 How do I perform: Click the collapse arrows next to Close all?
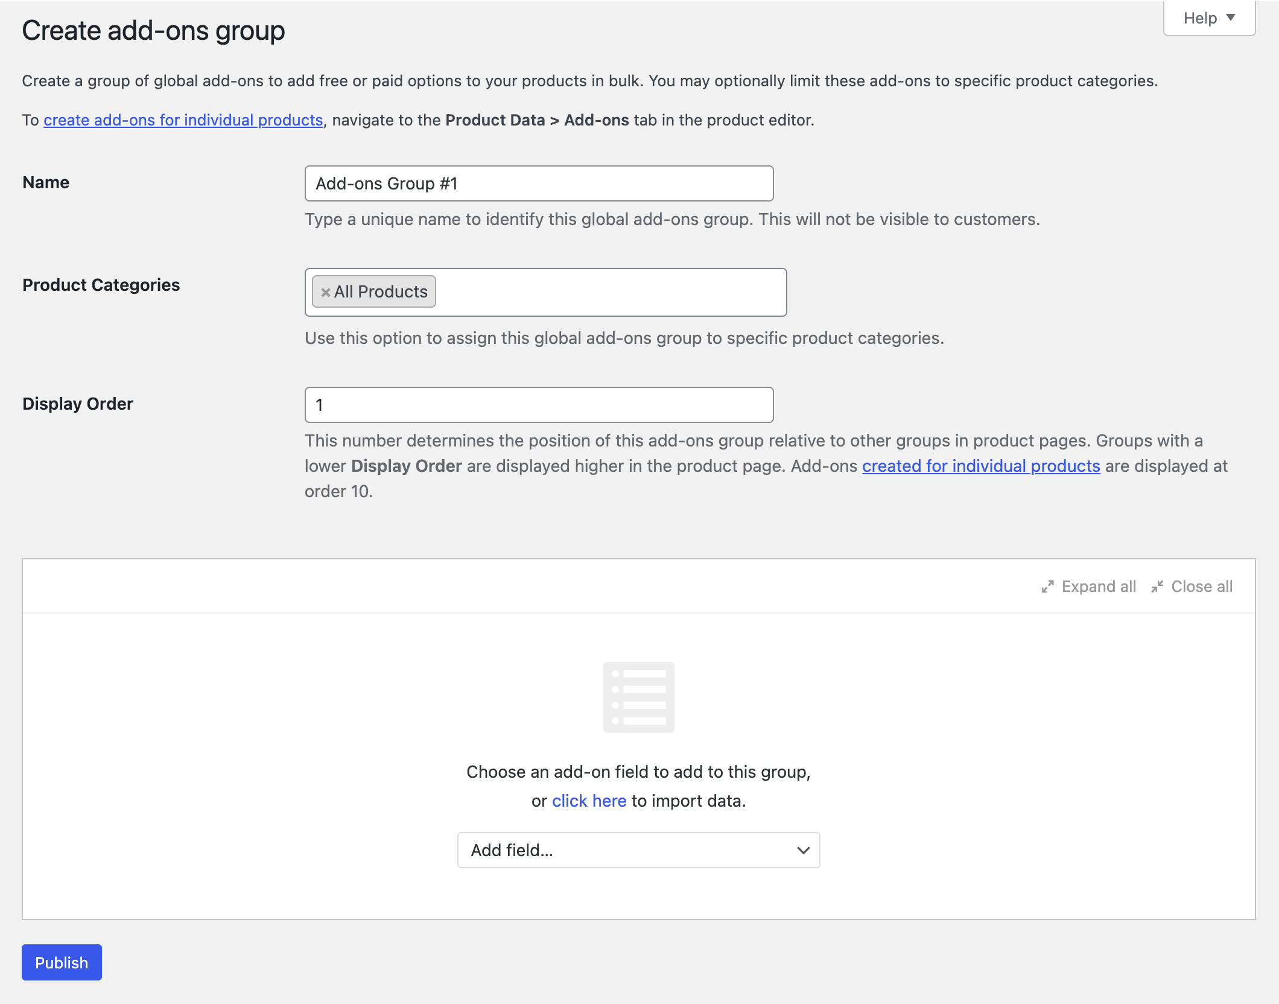[1157, 586]
